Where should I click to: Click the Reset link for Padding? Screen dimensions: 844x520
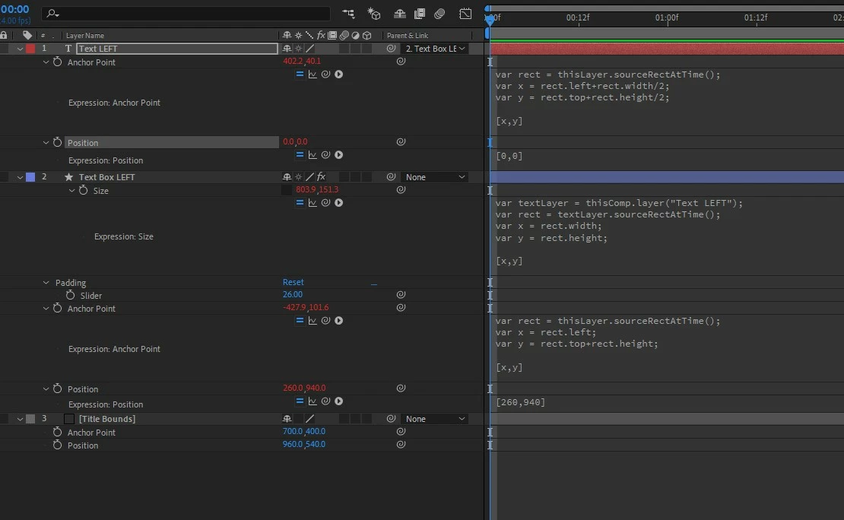pyautogui.click(x=293, y=282)
